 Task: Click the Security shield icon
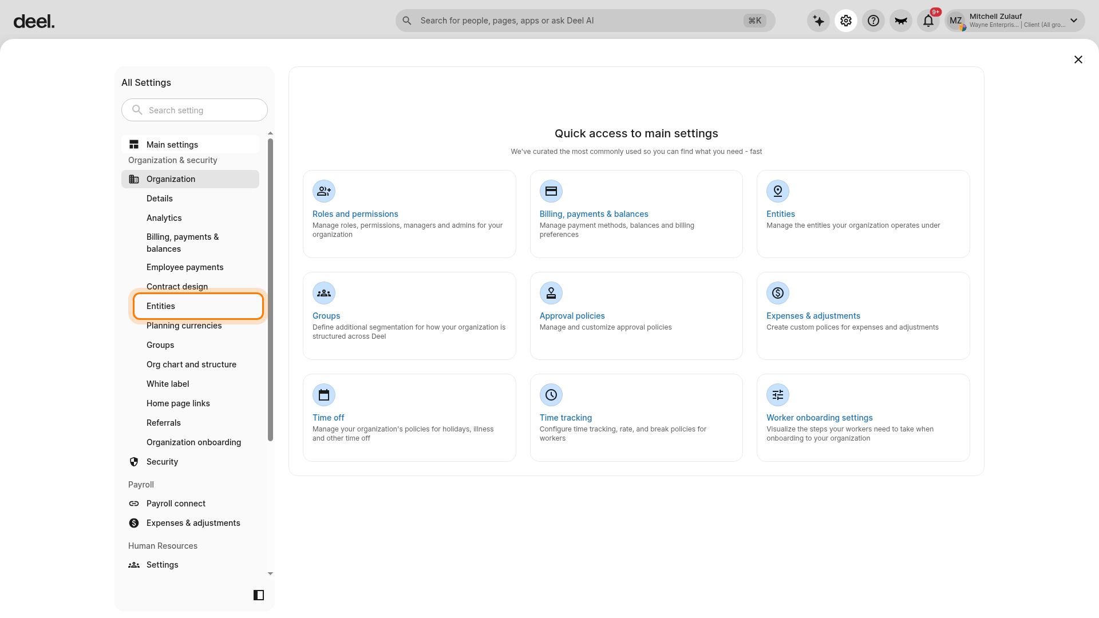pyautogui.click(x=134, y=462)
